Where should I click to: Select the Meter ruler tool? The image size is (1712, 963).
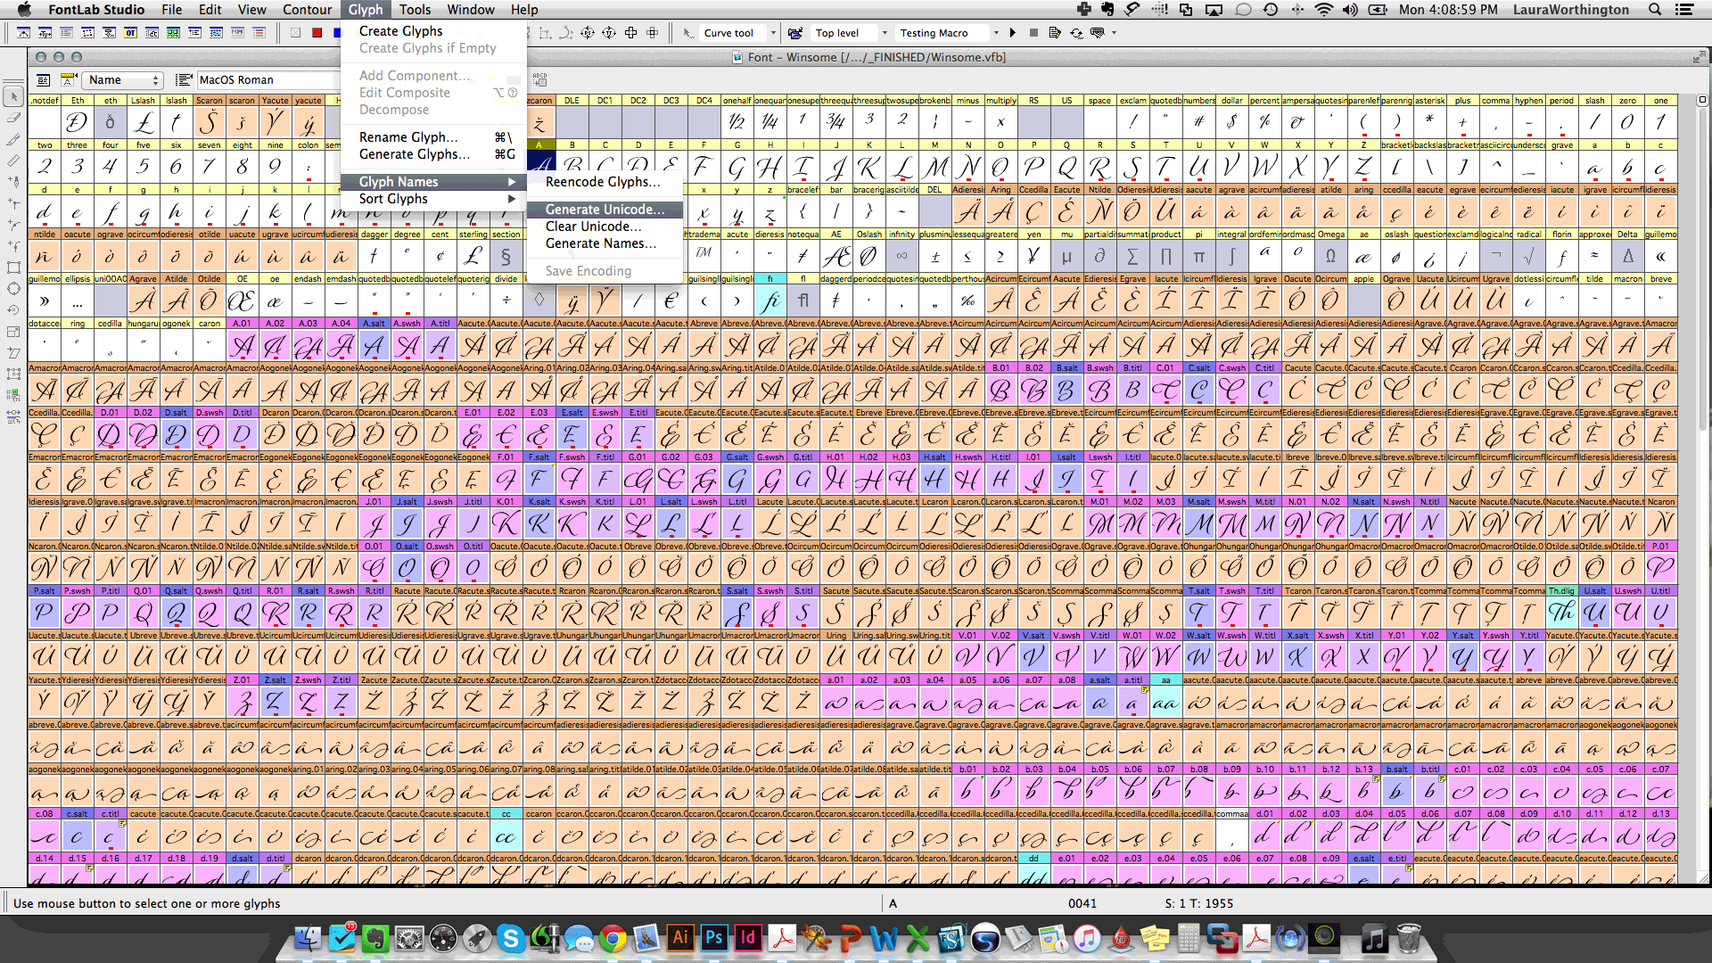pos(13,160)
